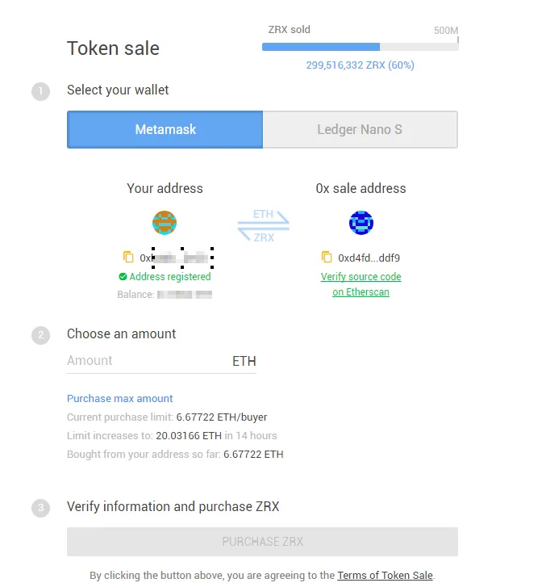Click the blue 0x sale address identicon
This screenshot has width=546, height=587.
pyautogui.click(x=361, y=223)
